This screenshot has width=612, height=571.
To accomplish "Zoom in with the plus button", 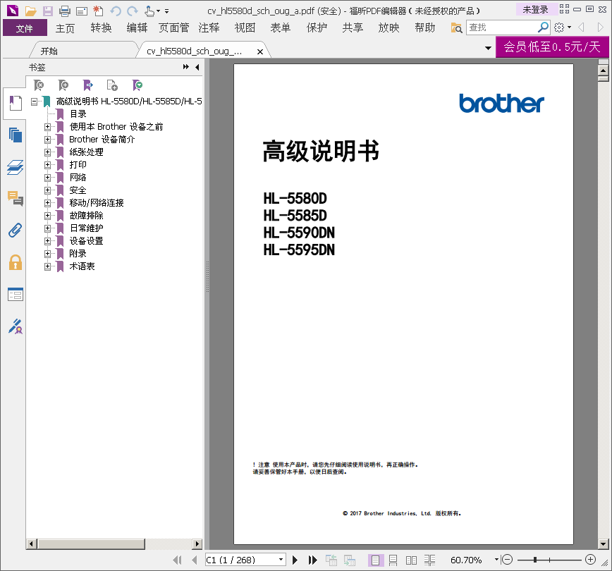I will 591,560.
